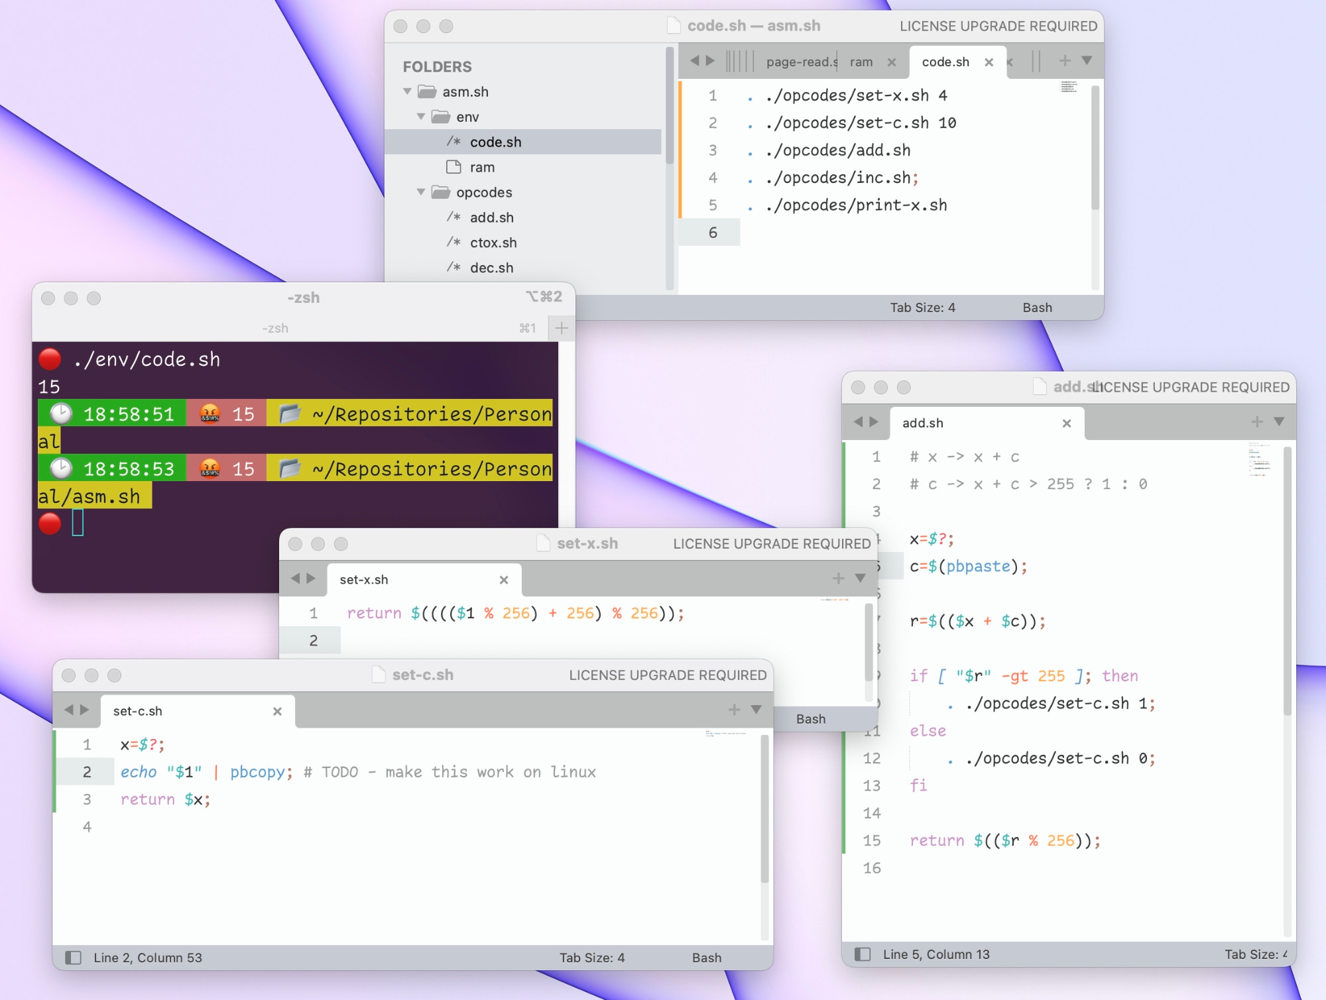The height and width of the screenshot is (1000, 1326).
Task: Click the add.sh editor vertical scrollbar
Action: pyautogui.click(x=1288, y=581)
